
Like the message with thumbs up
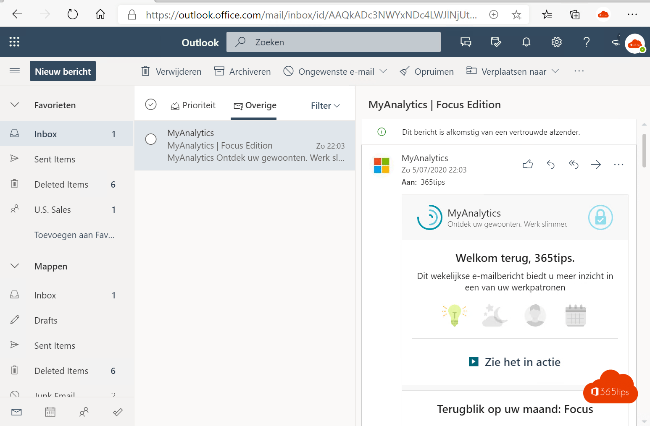[528, 165]
